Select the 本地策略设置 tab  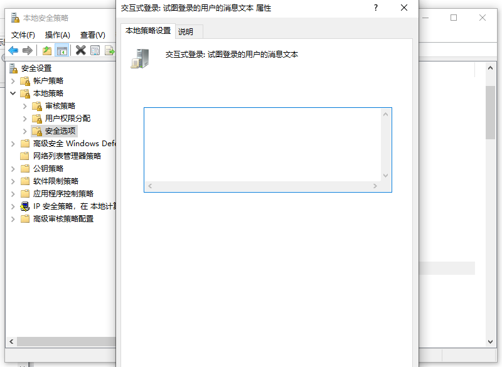148,31
